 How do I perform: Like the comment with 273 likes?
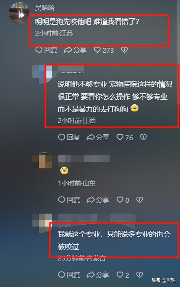tap(104, 50)
